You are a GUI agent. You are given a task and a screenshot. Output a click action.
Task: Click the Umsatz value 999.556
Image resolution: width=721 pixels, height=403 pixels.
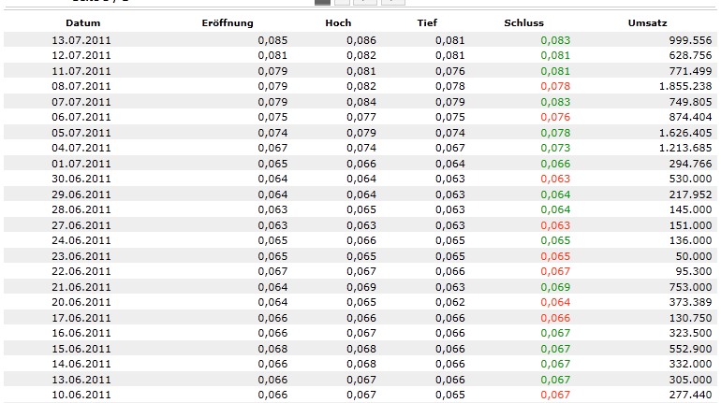tap(686, 40)
